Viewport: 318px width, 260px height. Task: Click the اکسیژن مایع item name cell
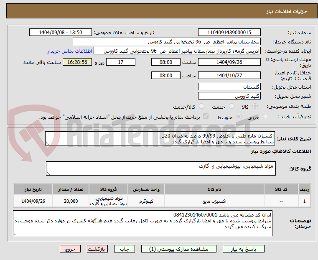click(x=214, y=201)
